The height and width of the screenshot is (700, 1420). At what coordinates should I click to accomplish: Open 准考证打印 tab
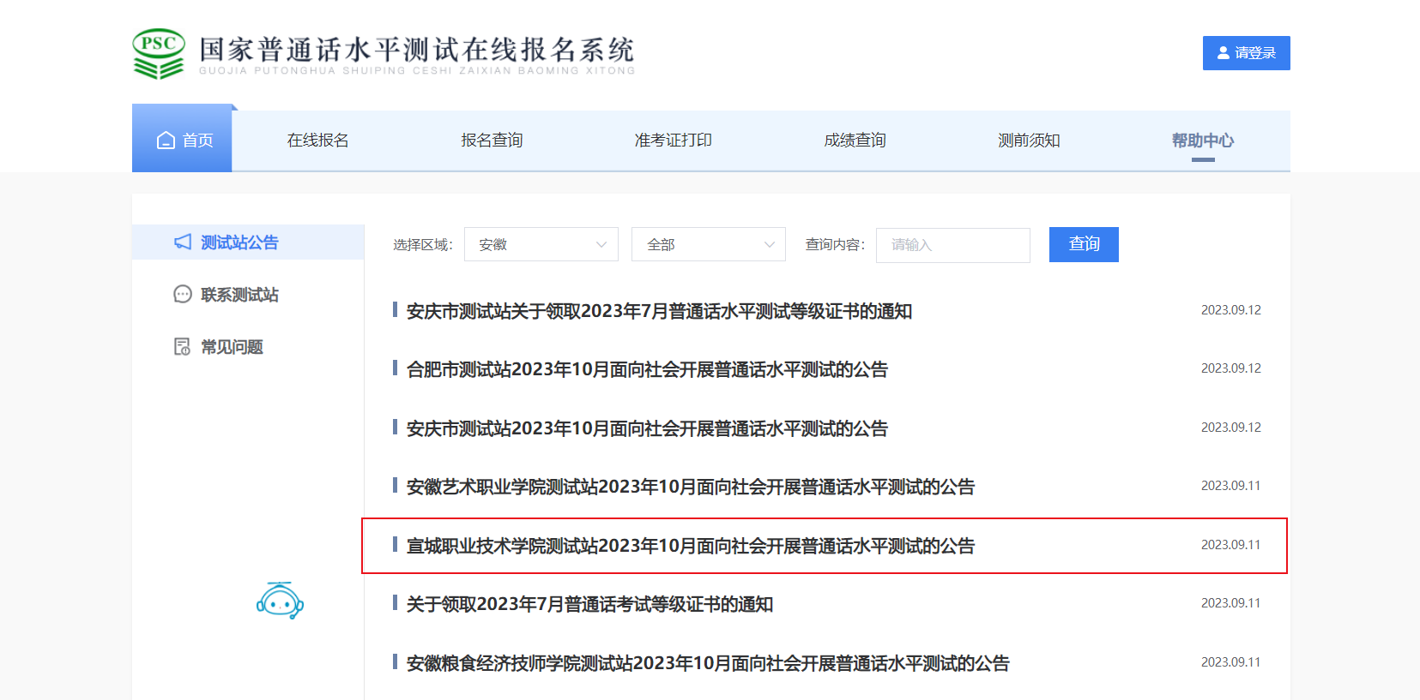point(674,141)
